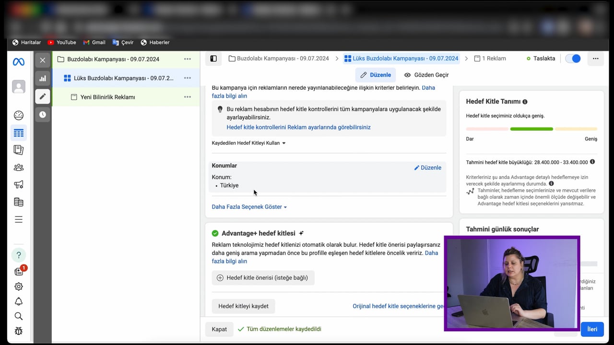The image size is (614, 345).
Task: Open Buzdolabı Kampanyası breadcrumb
Action: 279,58
